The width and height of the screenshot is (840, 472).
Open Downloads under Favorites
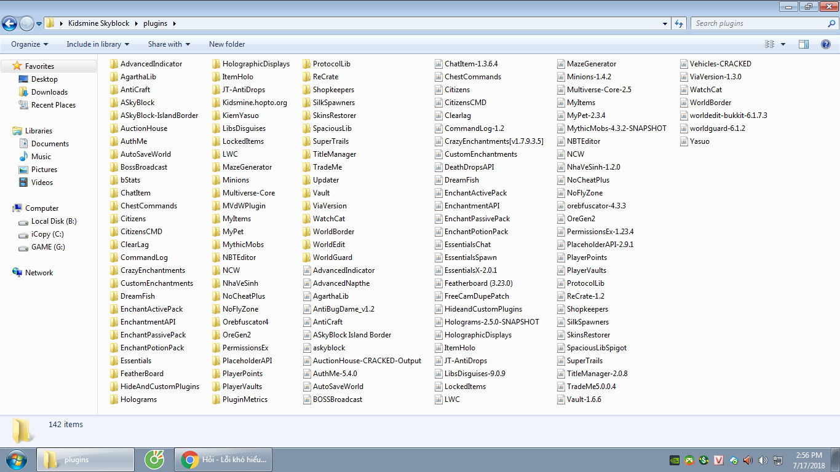click(x=49, y=92)
